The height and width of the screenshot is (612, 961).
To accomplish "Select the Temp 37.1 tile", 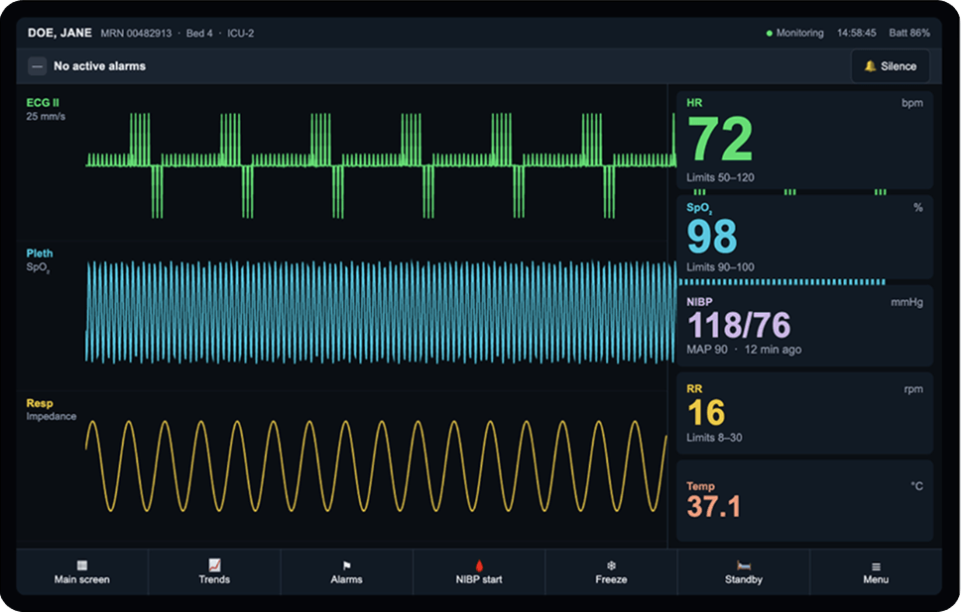I will point(804,501).
